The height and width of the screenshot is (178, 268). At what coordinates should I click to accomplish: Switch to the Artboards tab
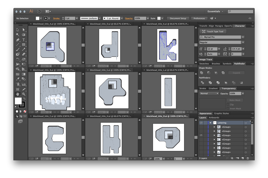(214, 118)
